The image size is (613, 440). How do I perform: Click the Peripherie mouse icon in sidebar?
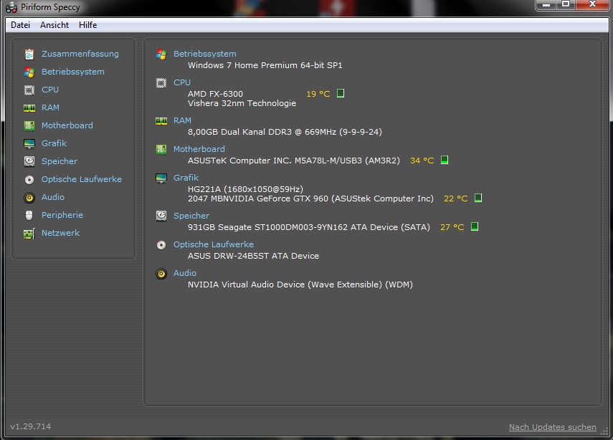(29, 215)
